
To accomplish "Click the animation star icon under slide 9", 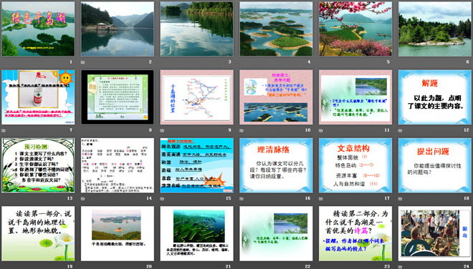I will tap(162, 130).
